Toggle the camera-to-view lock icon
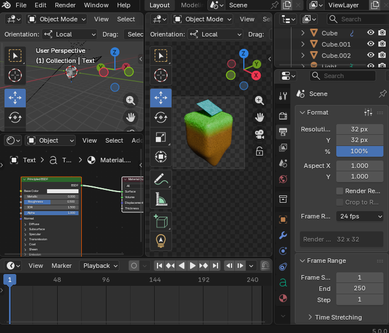 [260, 151]
